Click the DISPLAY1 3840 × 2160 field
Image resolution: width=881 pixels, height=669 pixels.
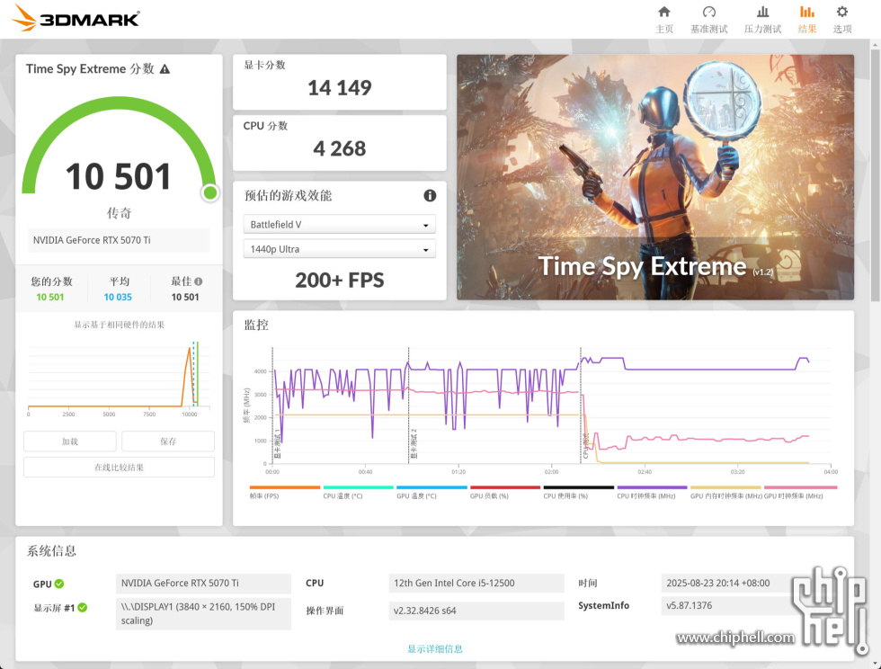(x=203, y=613)
